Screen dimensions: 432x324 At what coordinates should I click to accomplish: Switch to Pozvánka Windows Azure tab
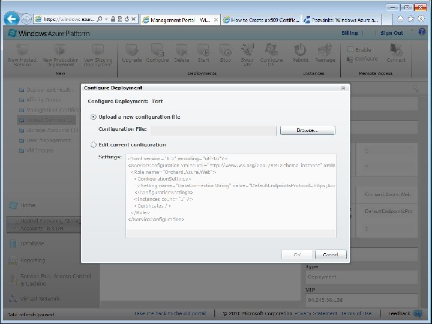point(341,20)
